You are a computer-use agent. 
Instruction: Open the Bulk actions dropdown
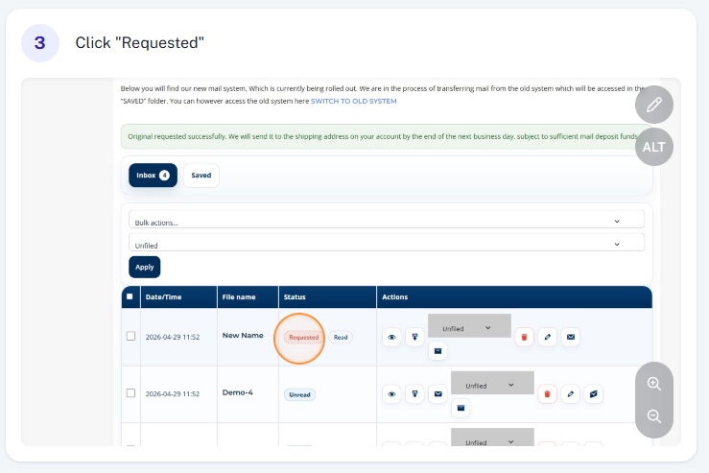(387, 220)
